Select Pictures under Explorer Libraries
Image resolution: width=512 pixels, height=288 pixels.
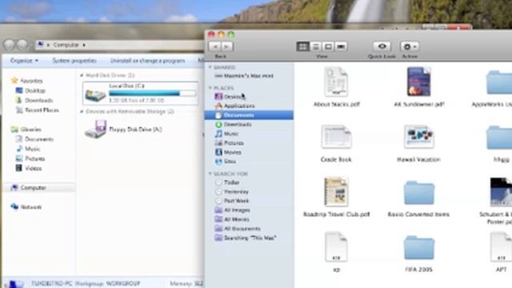point(30,158)
